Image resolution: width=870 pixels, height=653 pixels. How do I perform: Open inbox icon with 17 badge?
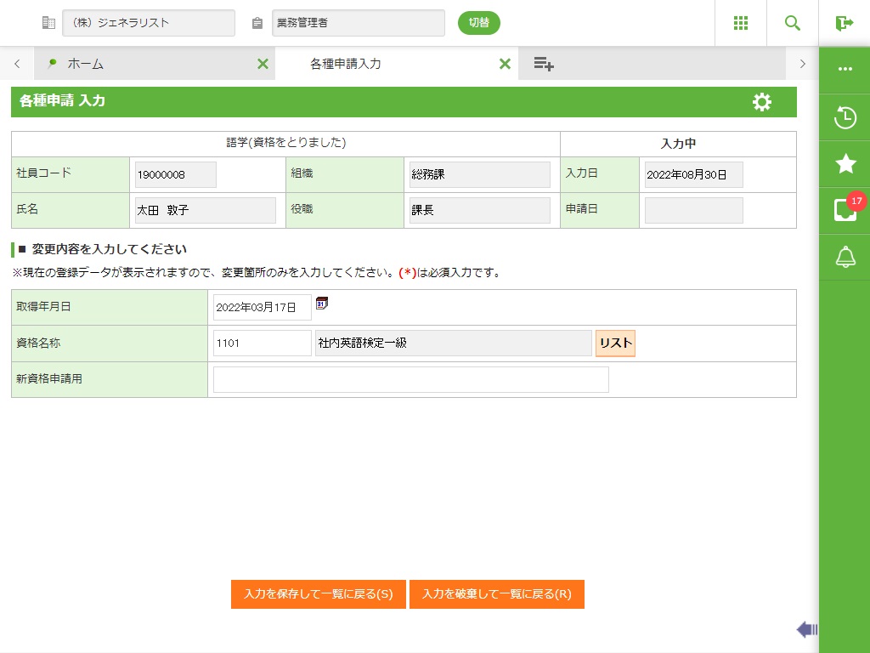click(x=845, y=210)
